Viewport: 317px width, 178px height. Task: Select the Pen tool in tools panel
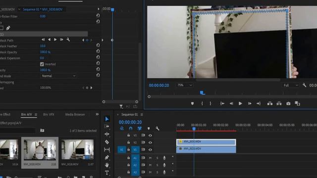[107, 157]
